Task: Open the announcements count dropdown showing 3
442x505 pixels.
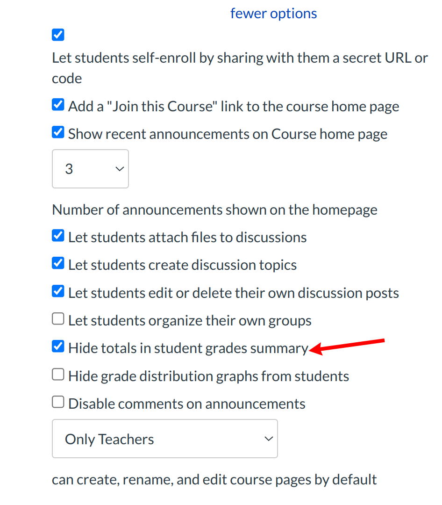Action: pos(90,169)
